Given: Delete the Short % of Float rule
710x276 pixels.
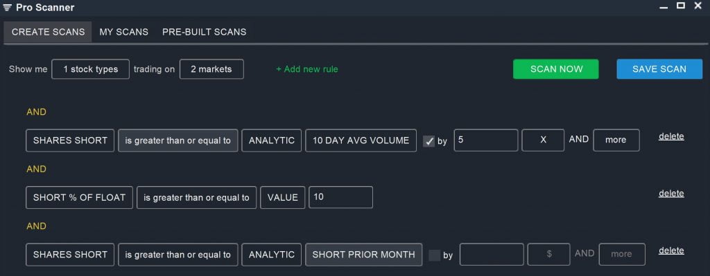Looking at the screenshot, I should (671, 193).
